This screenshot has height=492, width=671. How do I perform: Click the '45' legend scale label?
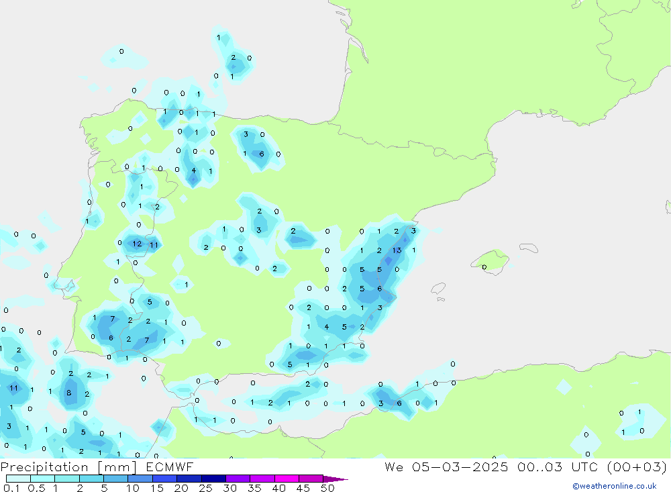point(303,488)
